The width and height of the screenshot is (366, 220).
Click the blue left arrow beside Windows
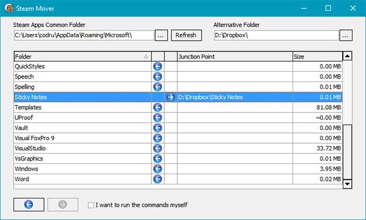158,169
